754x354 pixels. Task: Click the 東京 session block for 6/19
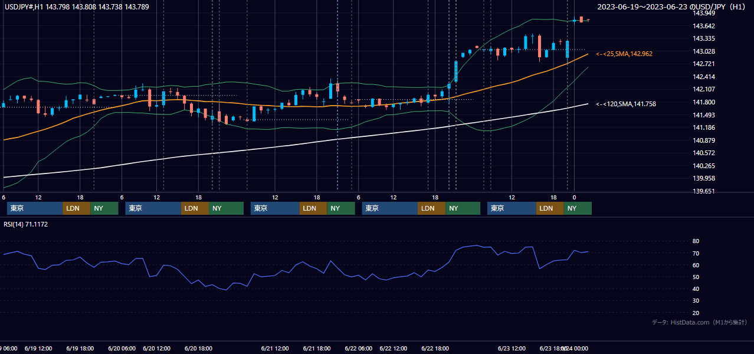tap(35, 208)
